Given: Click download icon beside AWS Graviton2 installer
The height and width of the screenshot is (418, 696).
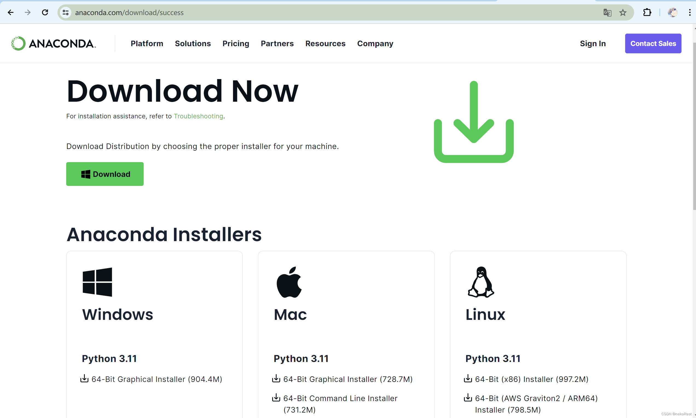Looking at the screenshot, I should click(468, 397).
